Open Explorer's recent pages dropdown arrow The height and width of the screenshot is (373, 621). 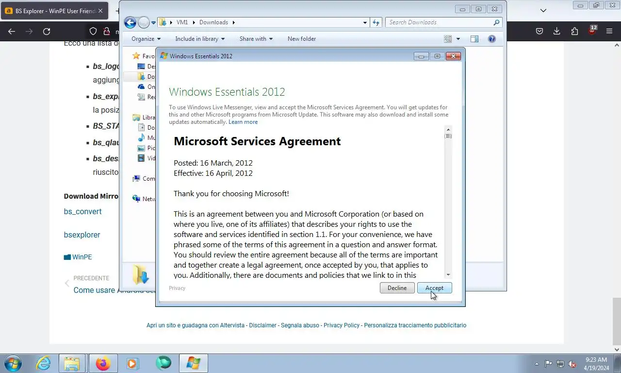(x=153, y=22)
